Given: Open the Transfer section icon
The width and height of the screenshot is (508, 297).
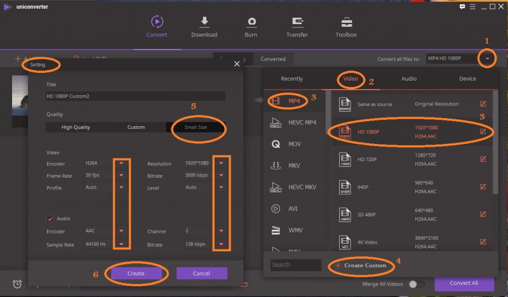Looking at the screenshot, I should 297,22.
